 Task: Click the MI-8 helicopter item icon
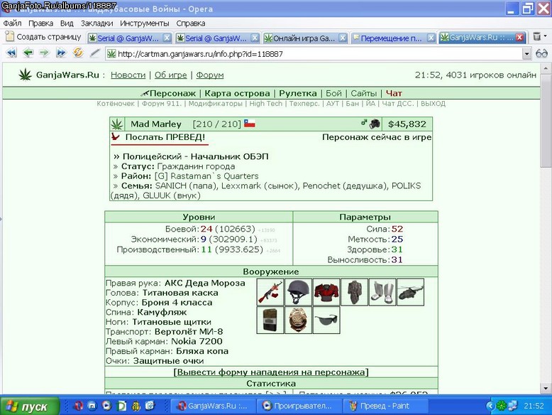411,292
